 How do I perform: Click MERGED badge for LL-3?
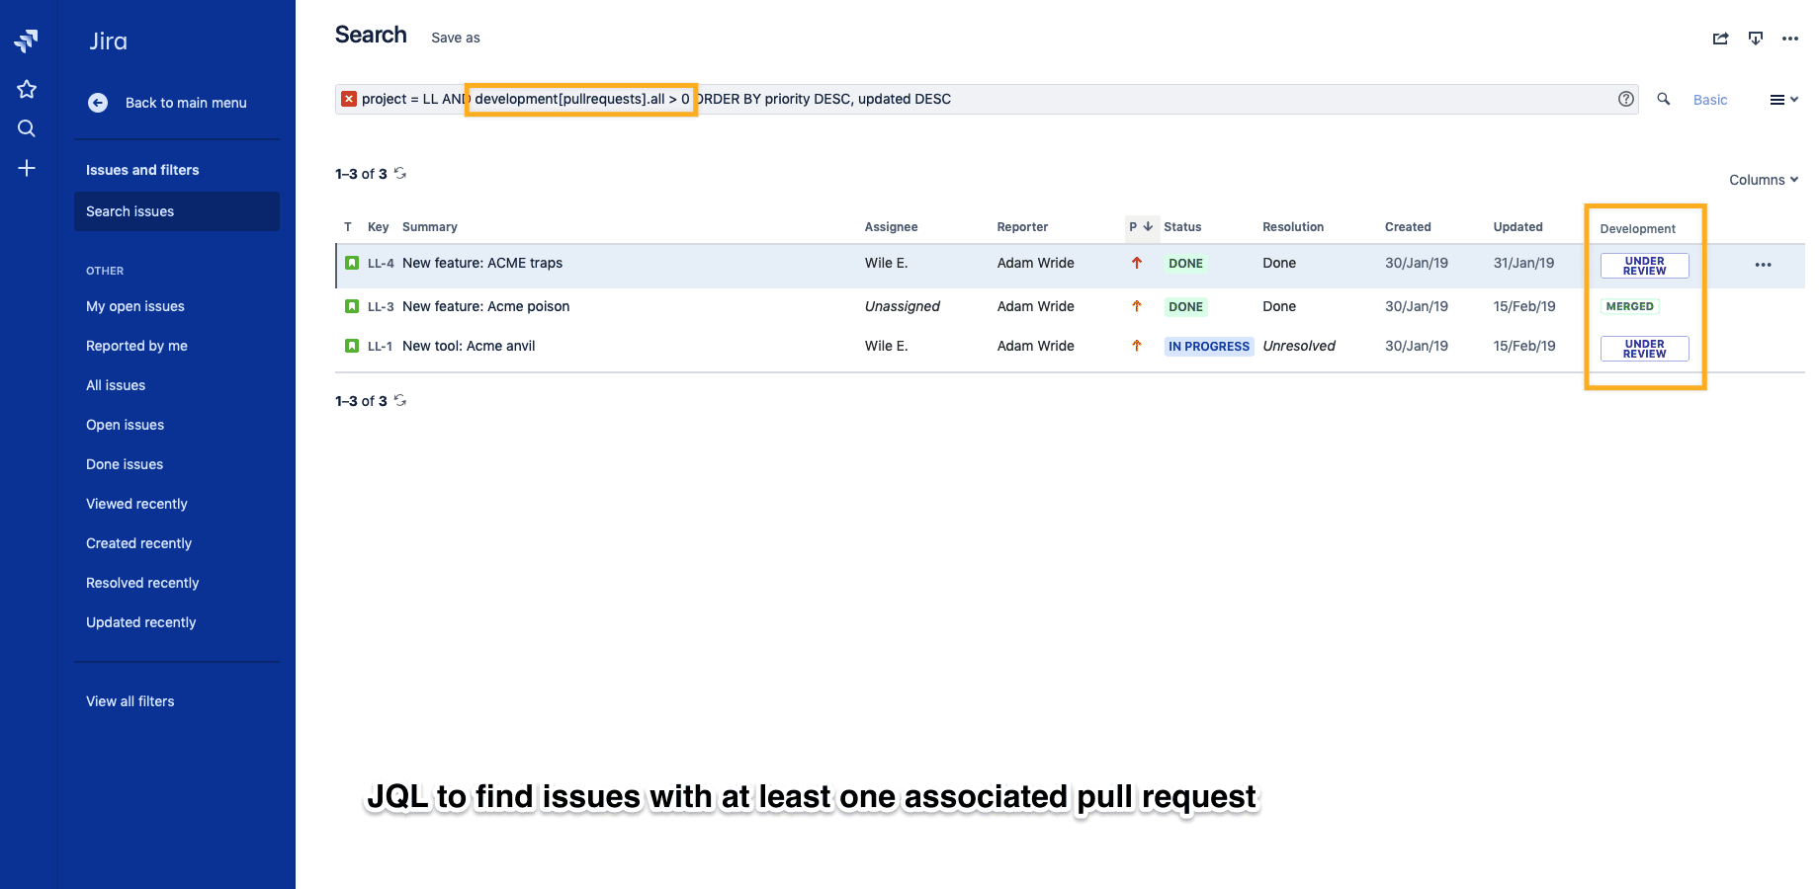coord(1629,306)
